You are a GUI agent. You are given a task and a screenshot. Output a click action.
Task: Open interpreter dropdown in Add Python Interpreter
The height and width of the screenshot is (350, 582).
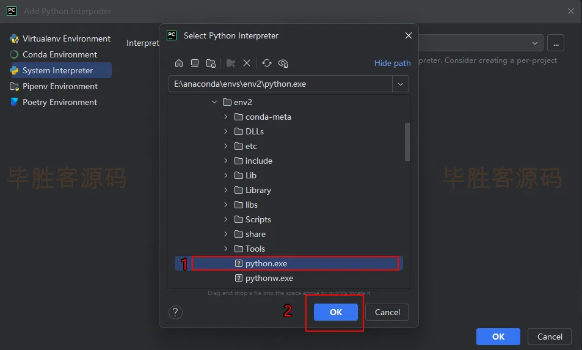point(535,43)
